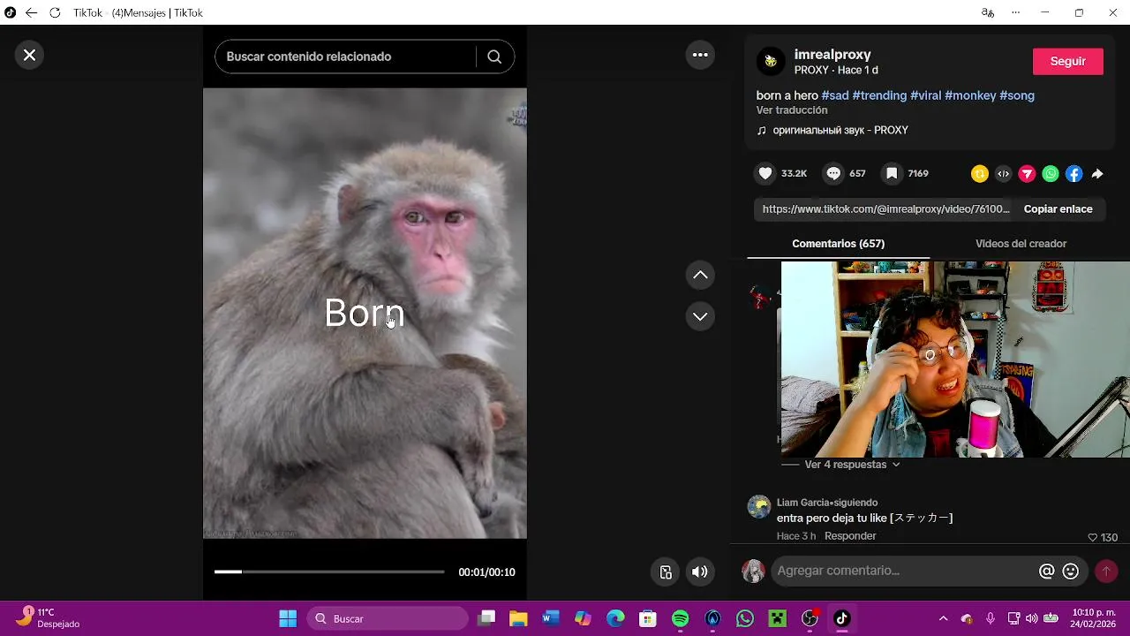Viewport: 1130px width, 636px height.
Task: Switch to Comentarios (657) tab
Action: tap(838, 244)
